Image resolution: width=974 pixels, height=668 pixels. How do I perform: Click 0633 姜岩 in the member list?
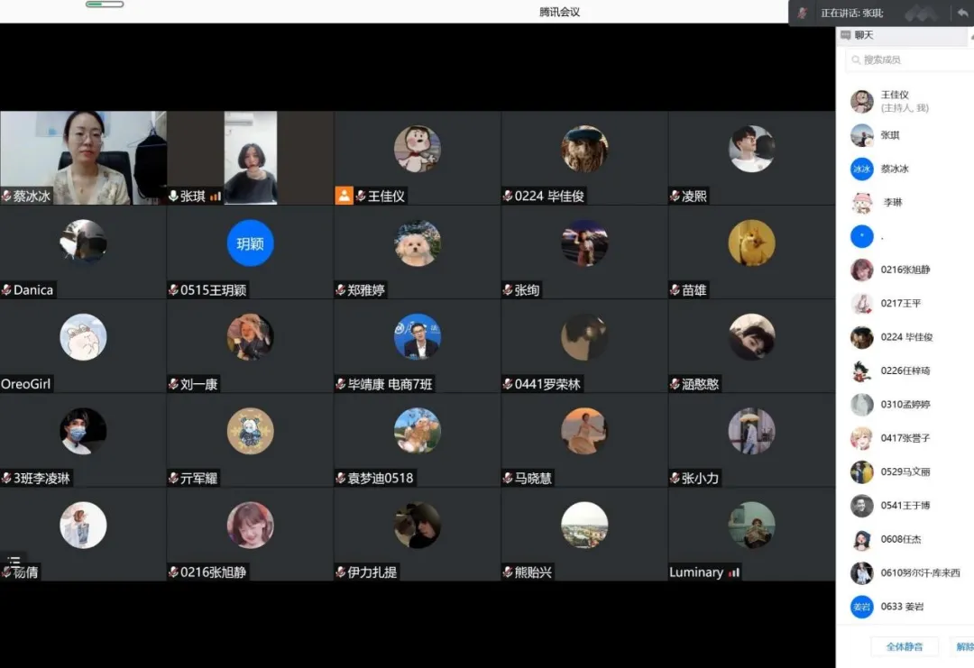click(x=902, y=607)
